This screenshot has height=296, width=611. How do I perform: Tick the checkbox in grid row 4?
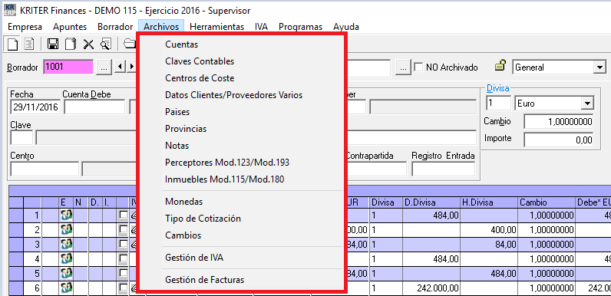click(x=123, y=258)
